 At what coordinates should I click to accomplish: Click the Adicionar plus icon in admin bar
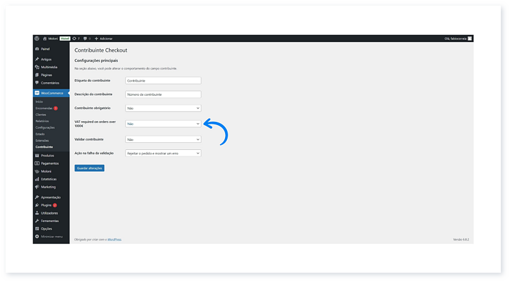click(96, 38)
